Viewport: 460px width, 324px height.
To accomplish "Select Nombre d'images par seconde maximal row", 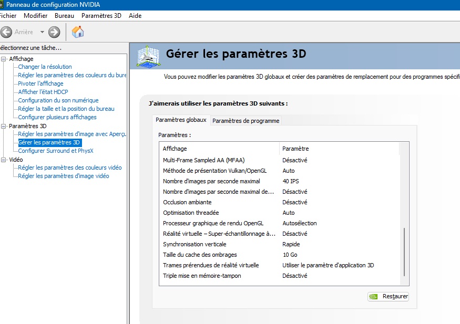I will pos(280,181).
